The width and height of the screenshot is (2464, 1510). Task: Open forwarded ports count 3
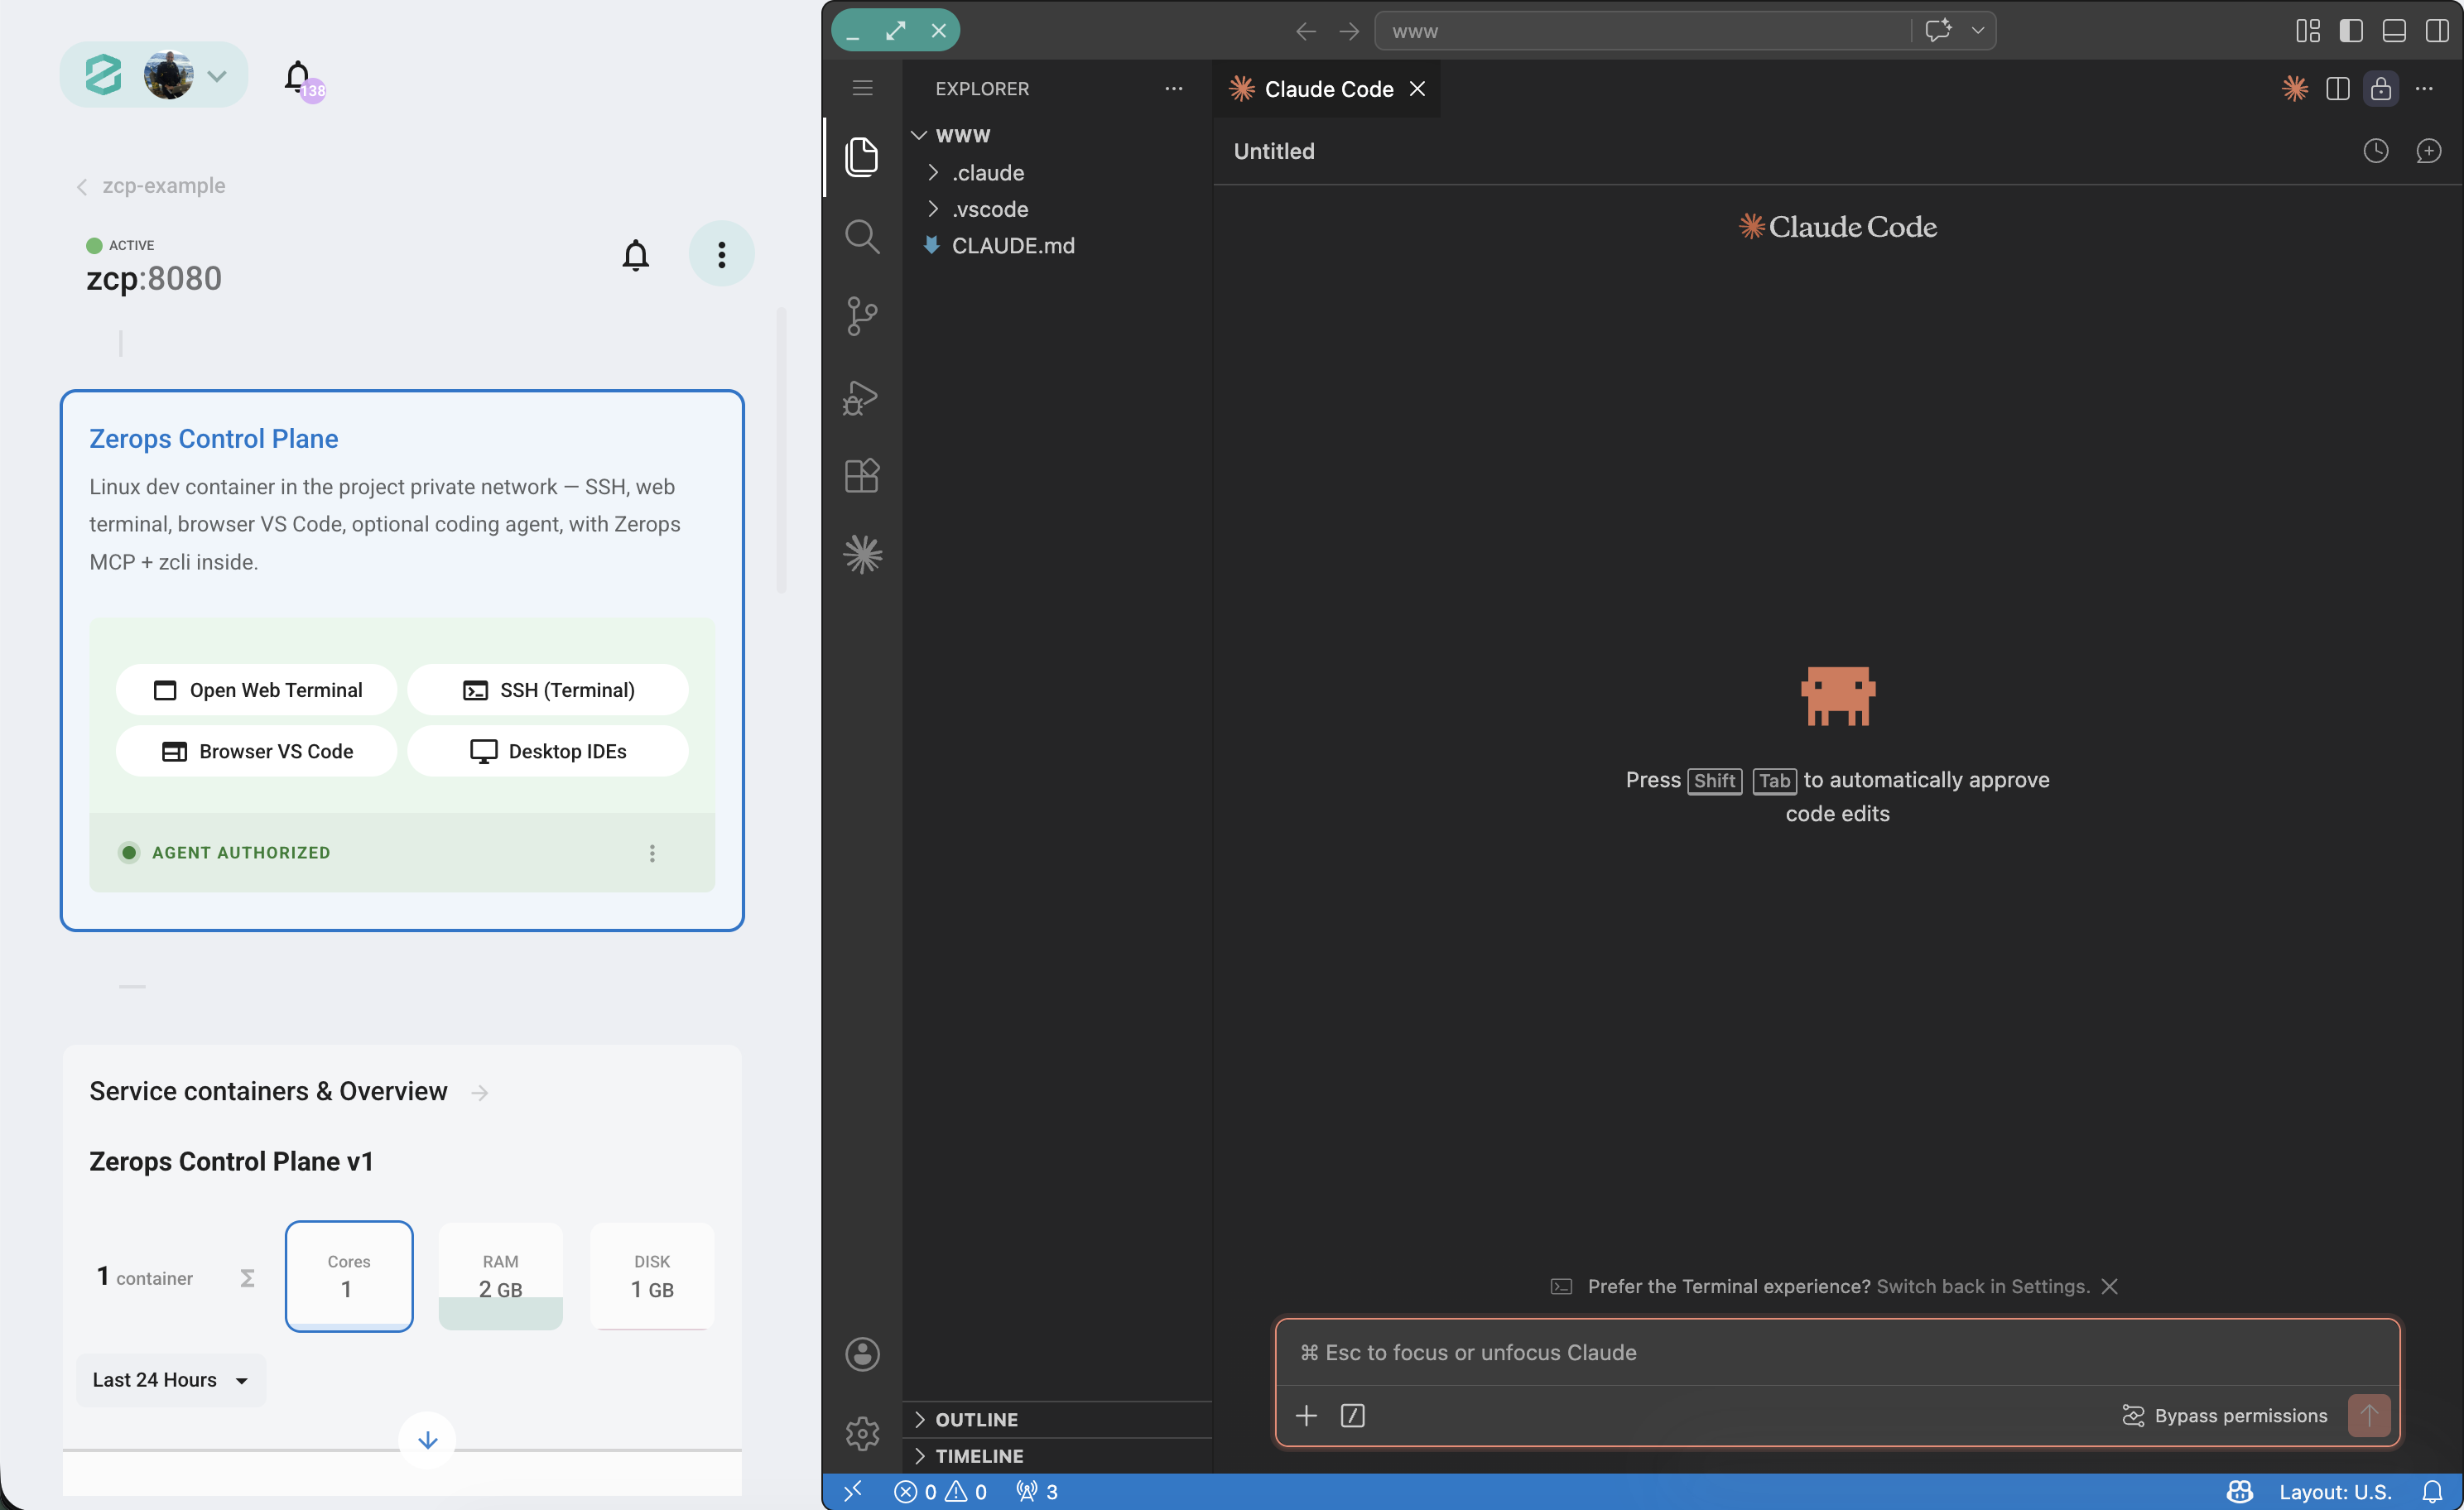tap(1037, 1491)
